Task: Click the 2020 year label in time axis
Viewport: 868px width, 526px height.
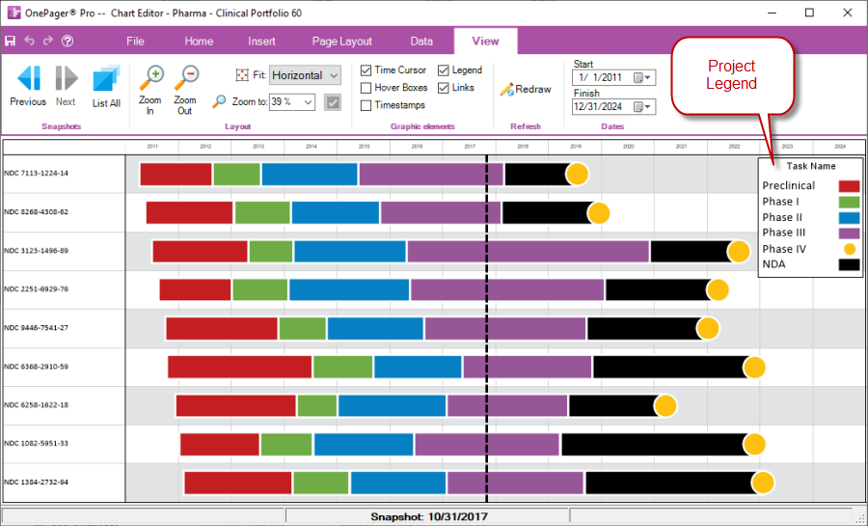Action: click(x=628, y=147)
